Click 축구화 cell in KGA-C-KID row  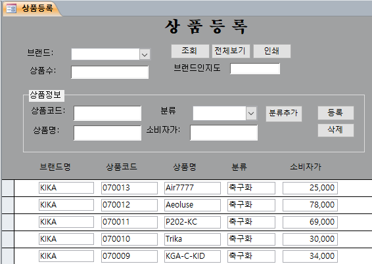[251, 256]
